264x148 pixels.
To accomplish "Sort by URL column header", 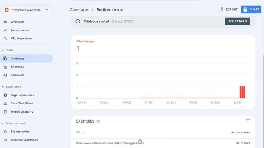I will tap(80, 132).
